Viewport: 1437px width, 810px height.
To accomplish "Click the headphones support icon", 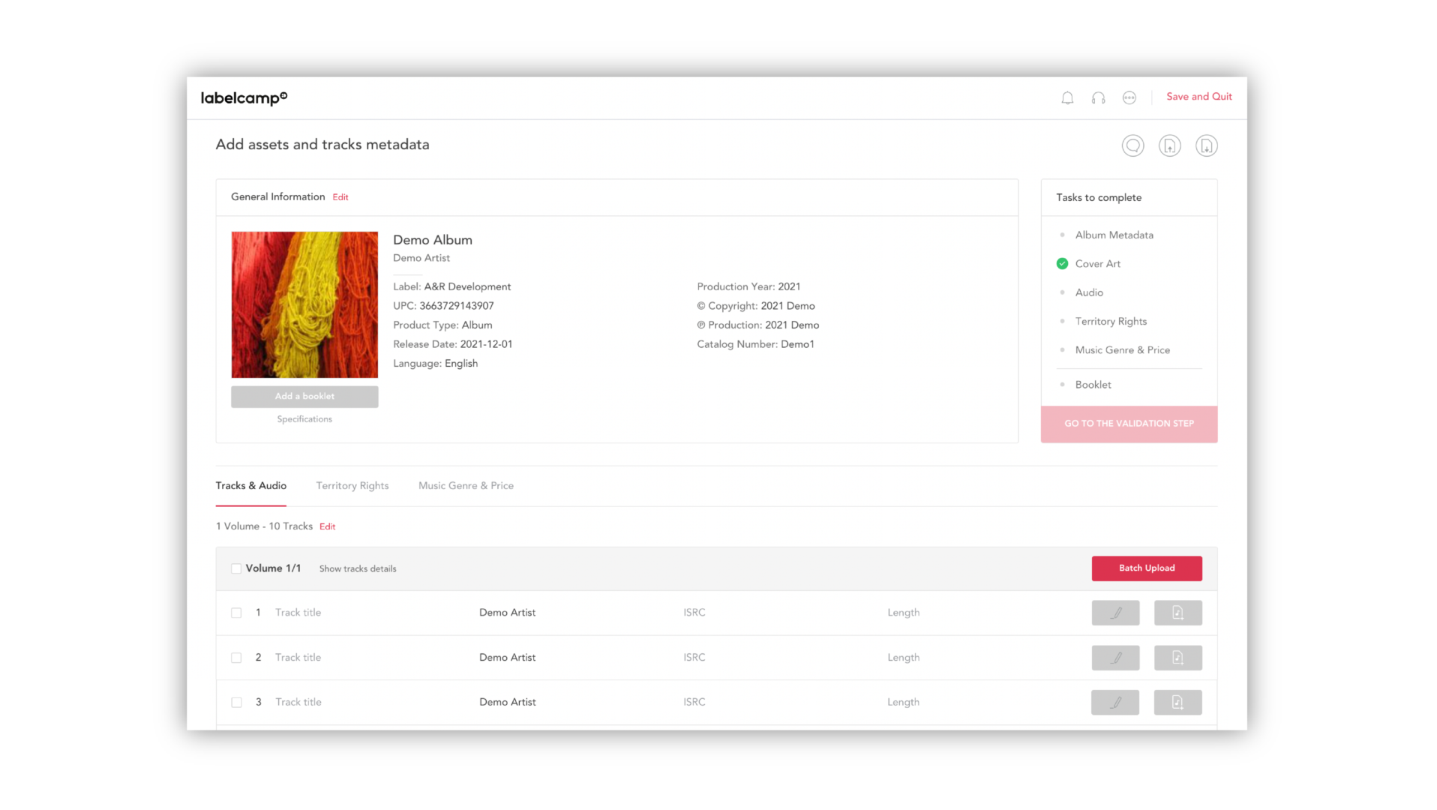I will pyautogui.click(x=1098, y=97).
